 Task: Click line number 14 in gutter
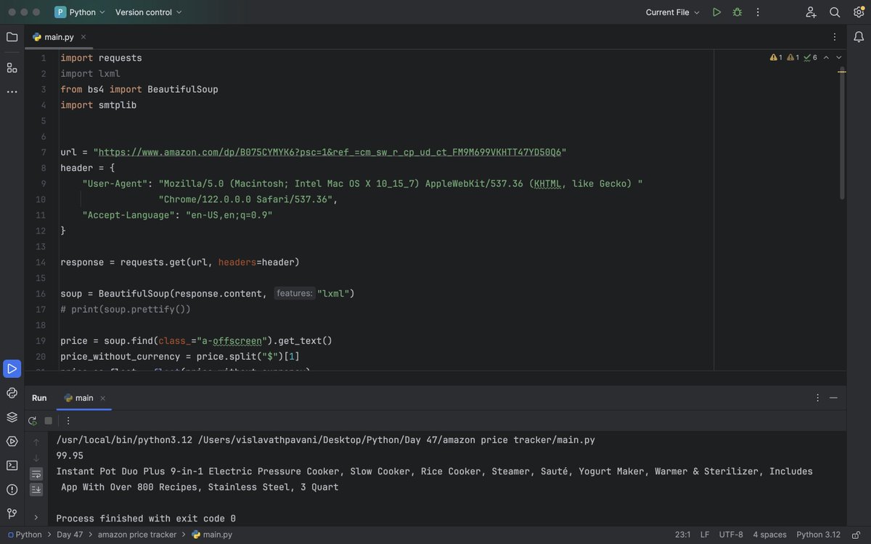pyautogui.click(x=41, y=262)
